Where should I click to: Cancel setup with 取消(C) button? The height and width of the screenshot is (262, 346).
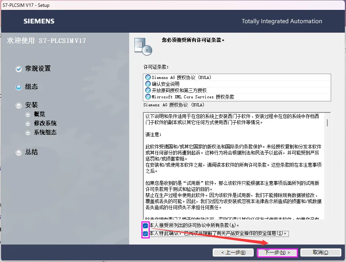tap(320, 253)
